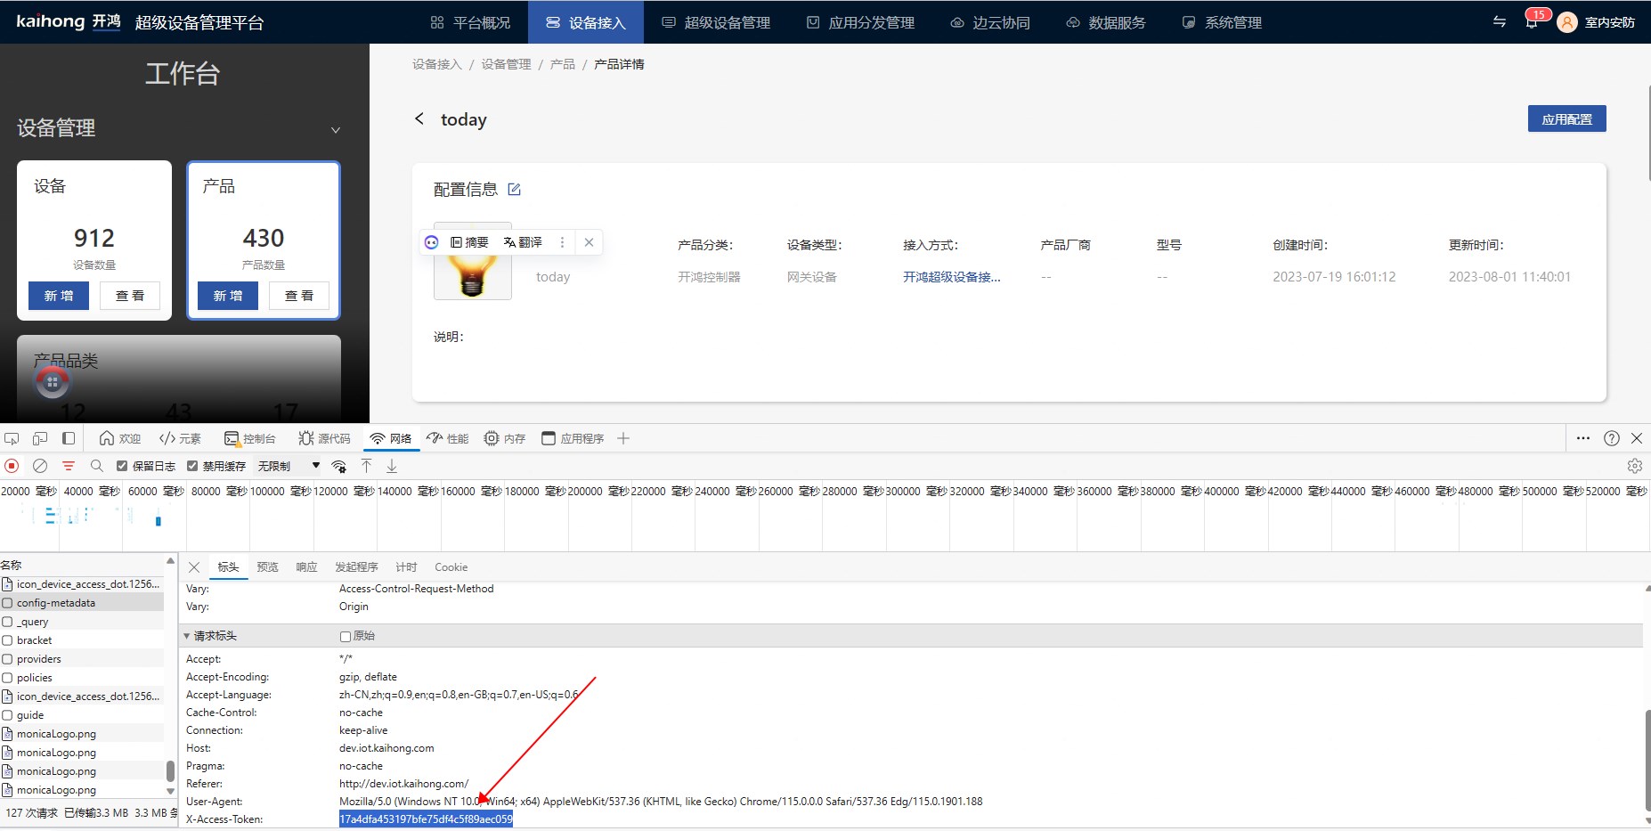Click the DevTools record network log button
The width and height of the screenshot is (1651, 831).
tap(12, 466)
